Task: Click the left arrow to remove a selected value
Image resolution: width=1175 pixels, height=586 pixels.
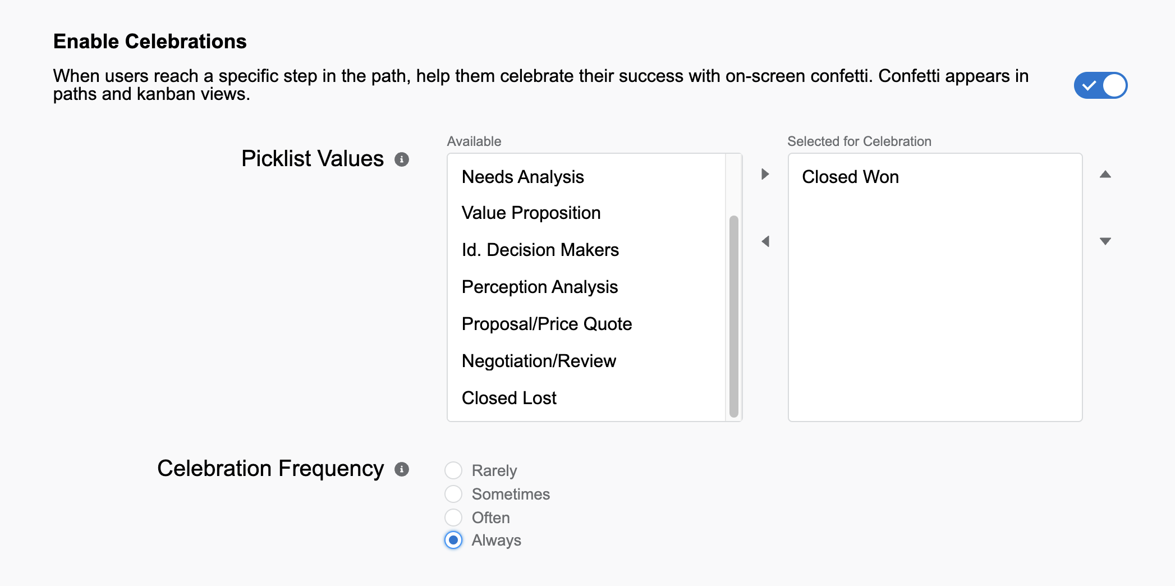Action: click(765, 241)
